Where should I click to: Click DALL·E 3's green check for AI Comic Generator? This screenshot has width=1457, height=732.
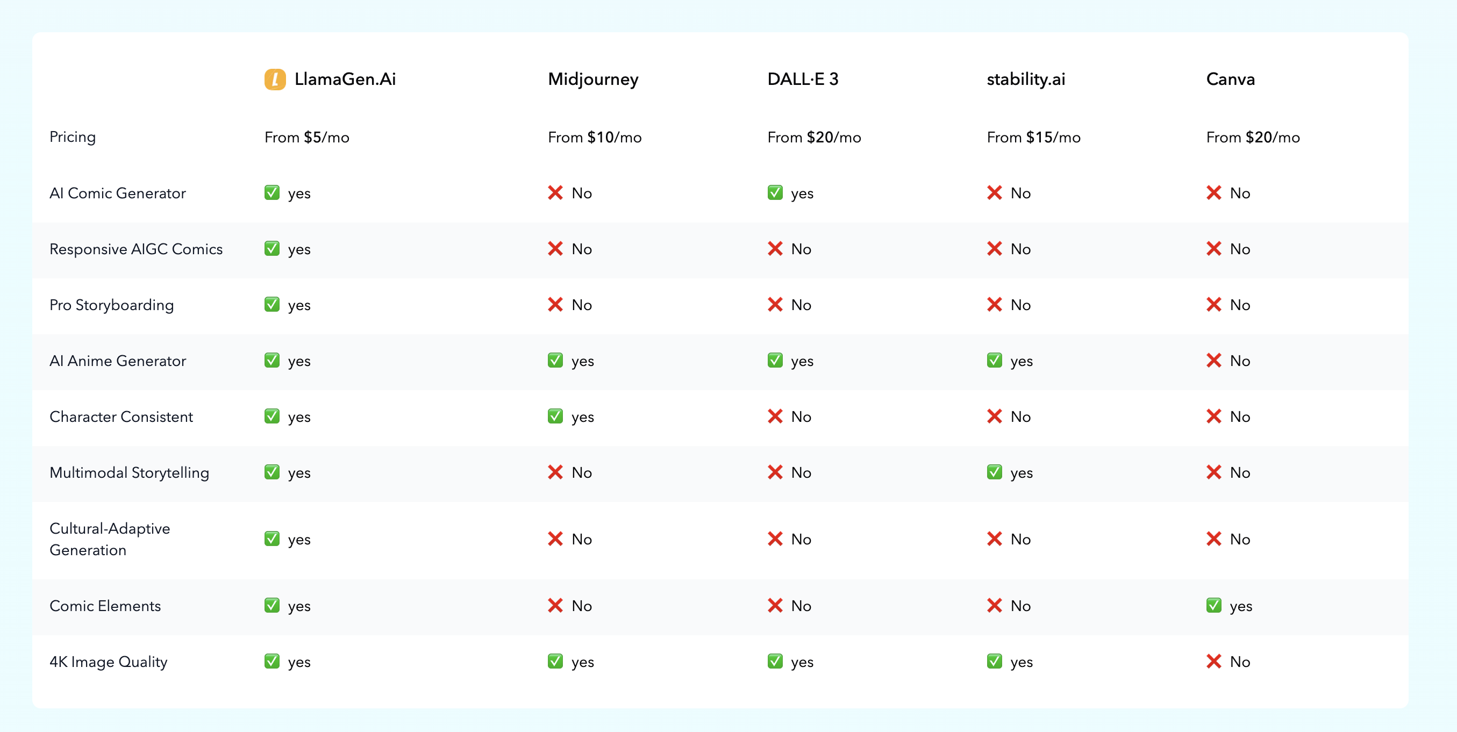click(775, 193)
